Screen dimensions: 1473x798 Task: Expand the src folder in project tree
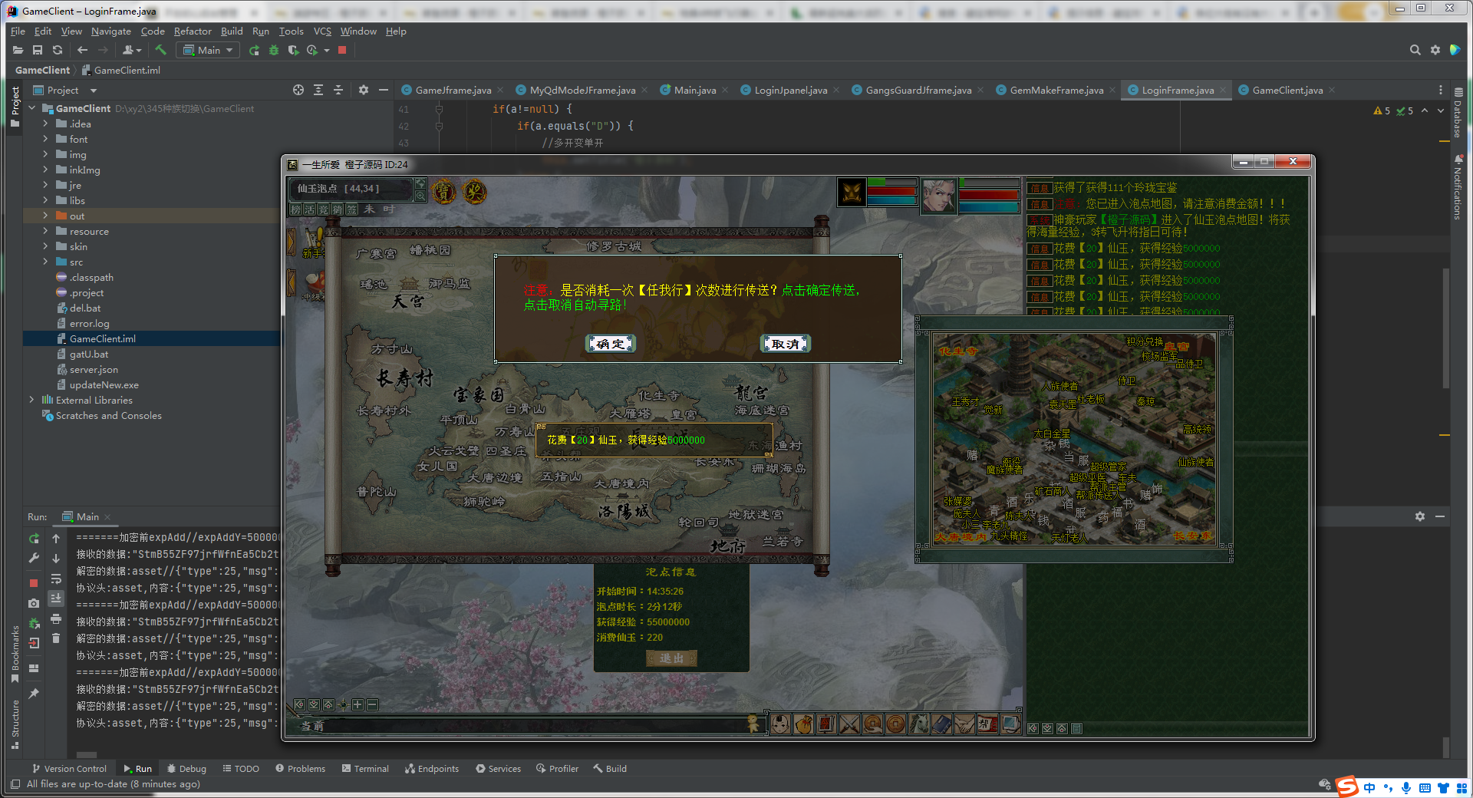coord(45,262)
